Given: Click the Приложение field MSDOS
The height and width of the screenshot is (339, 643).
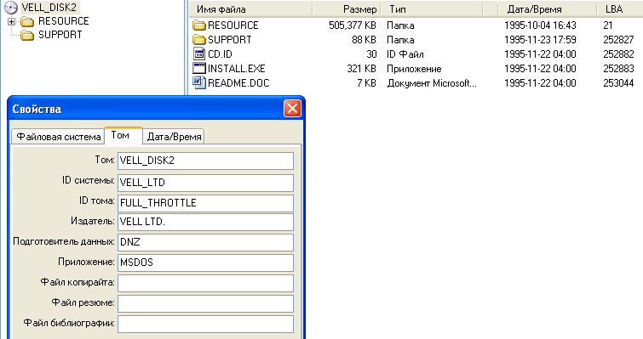Looking at the screenshot, I should (205, 263).
